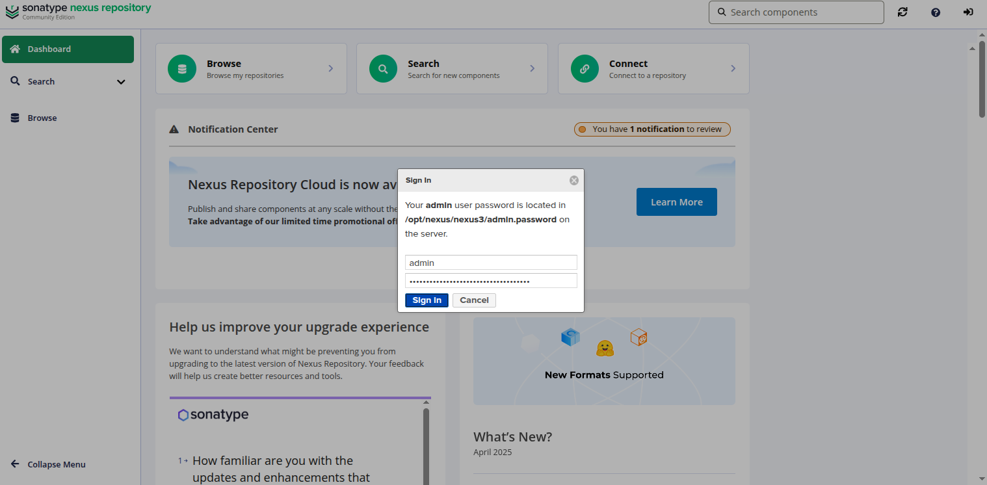This screenshot has height=485, width=987.
Task: Select Browse in the sidebar menu
Action: 42,118
